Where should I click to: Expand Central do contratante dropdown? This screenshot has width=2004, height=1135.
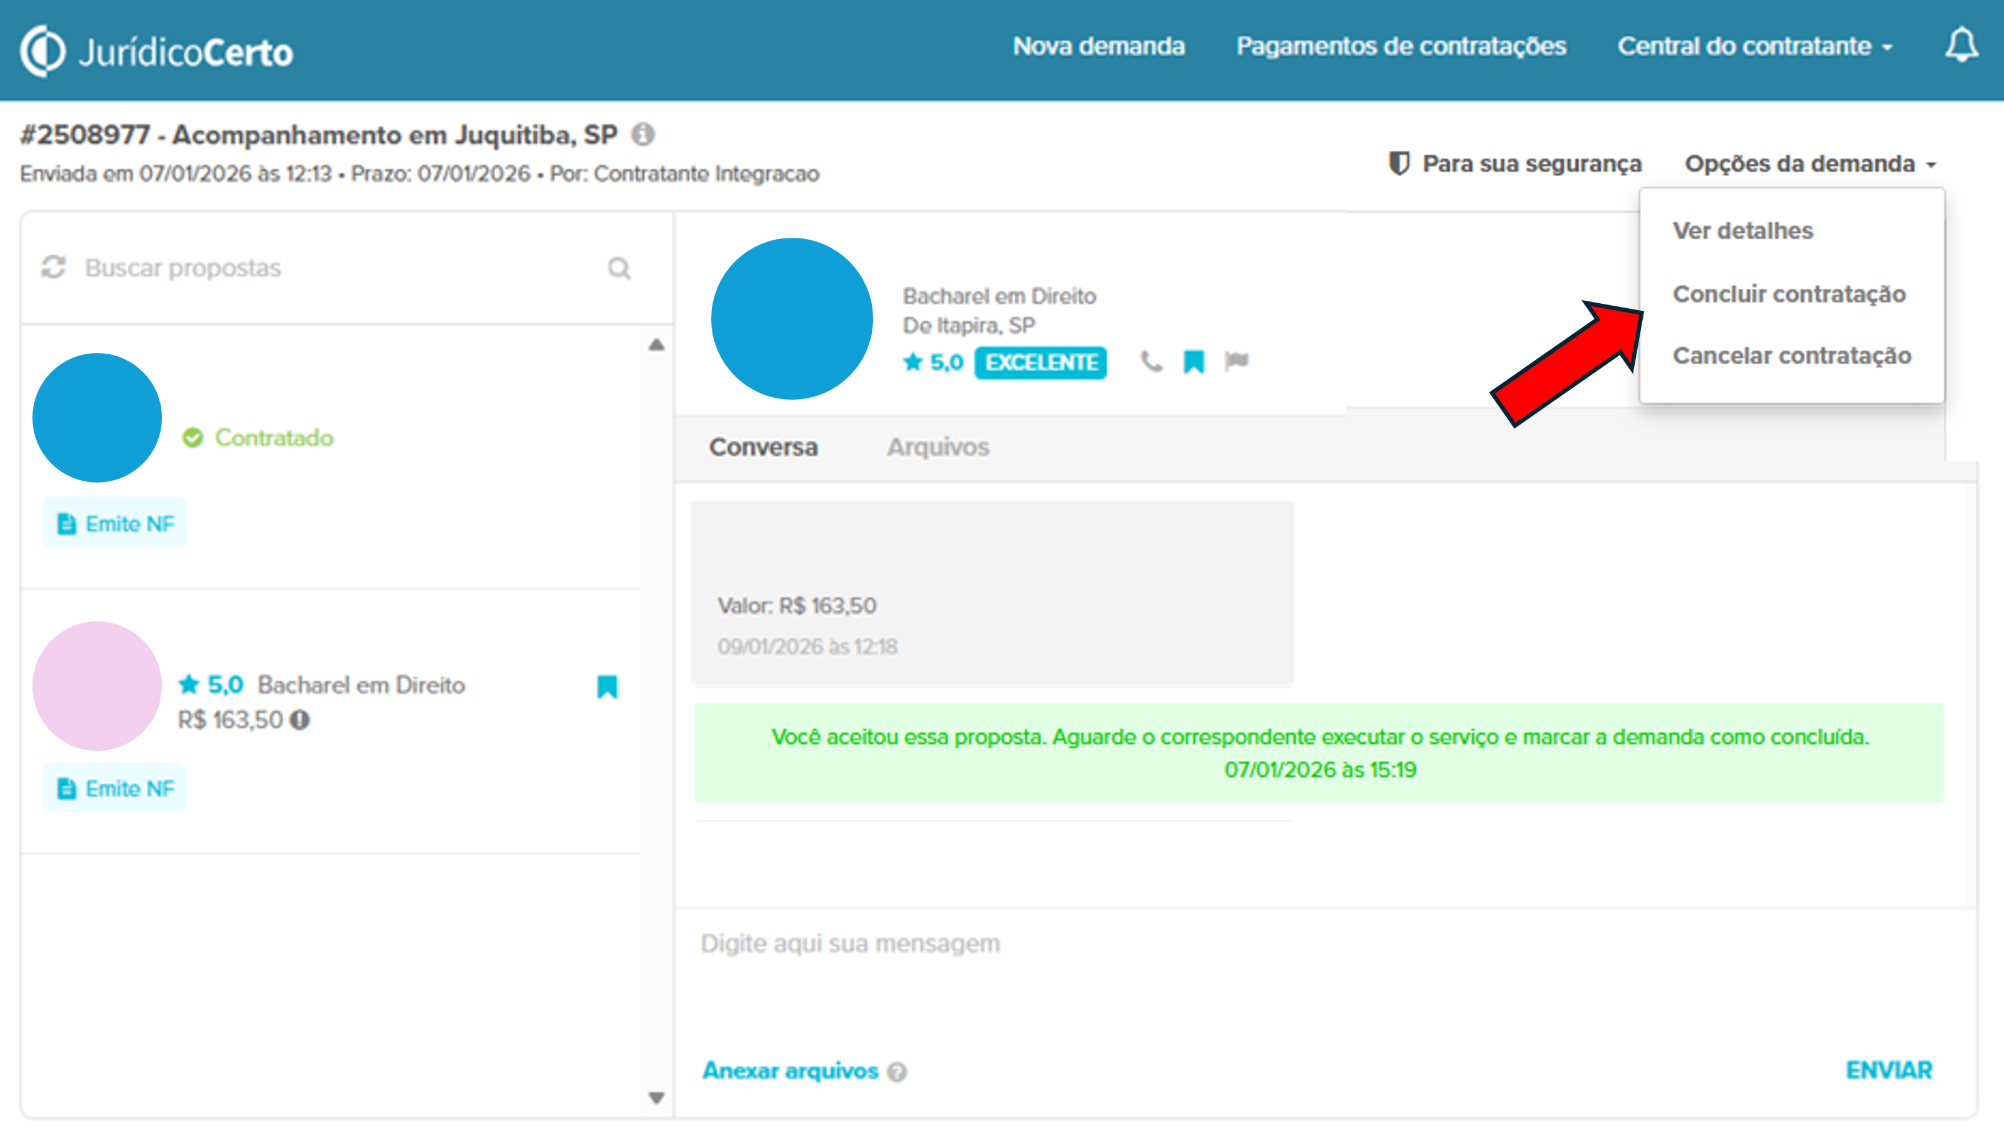[x=1754, y=46]
